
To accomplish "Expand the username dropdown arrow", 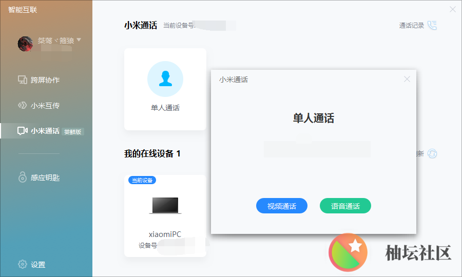I will click(x=79, y=39).
